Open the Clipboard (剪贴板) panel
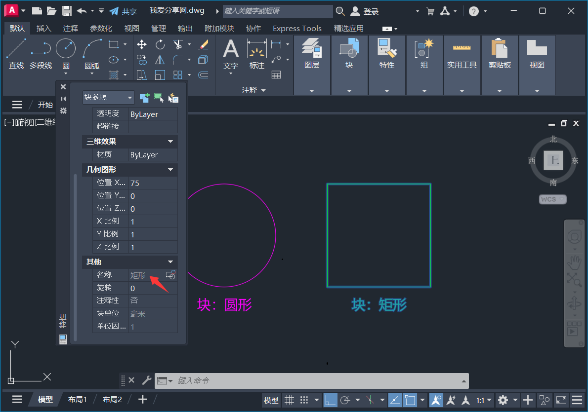Image resolution: width=588 pixels, height=412 pixels. 500,65
